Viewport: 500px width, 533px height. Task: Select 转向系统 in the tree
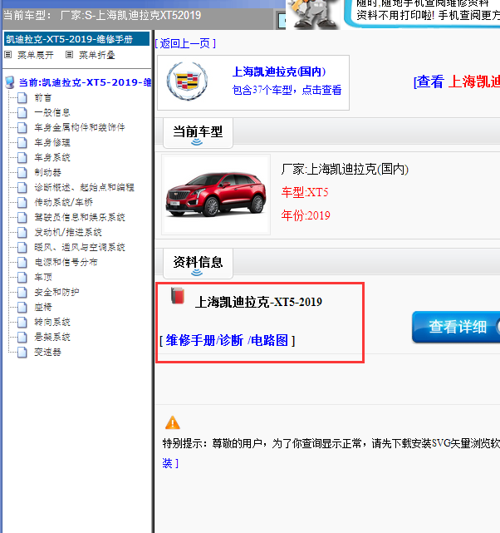(52, 323)
